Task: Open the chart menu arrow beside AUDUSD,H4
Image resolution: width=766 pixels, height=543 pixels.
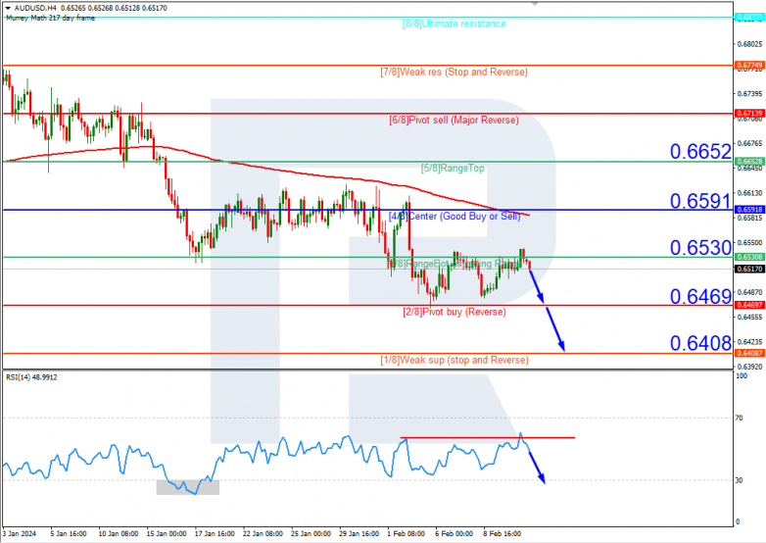Action: pyautogui.click(x=8, y=8)
